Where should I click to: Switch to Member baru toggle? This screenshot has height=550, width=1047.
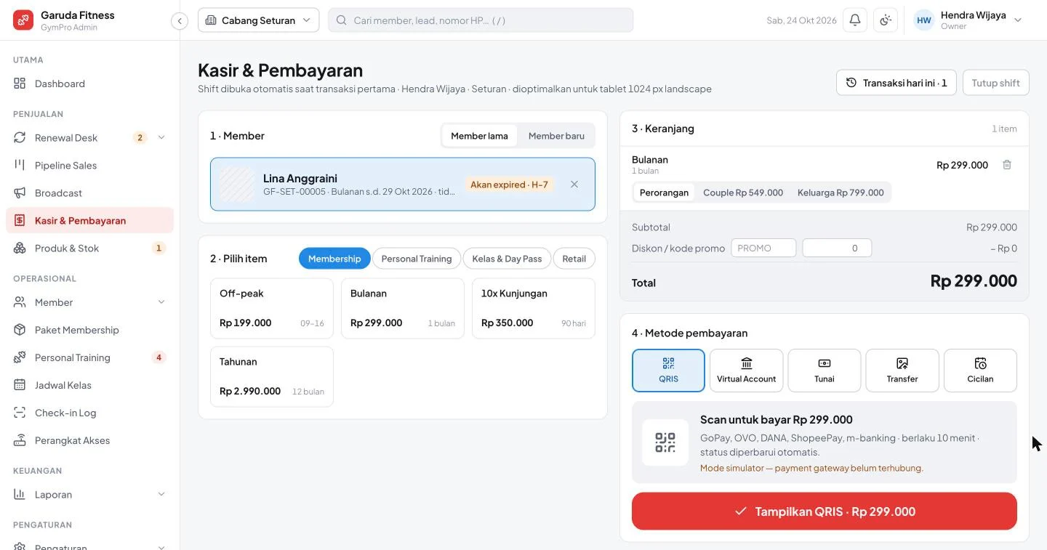[x=556, y=136]
